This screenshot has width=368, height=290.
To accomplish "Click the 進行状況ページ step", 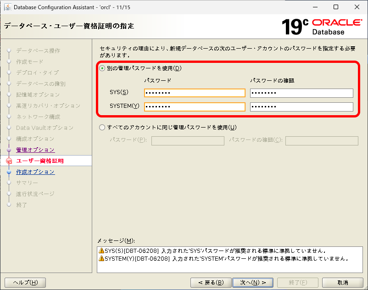I will (x=35, y=194).
